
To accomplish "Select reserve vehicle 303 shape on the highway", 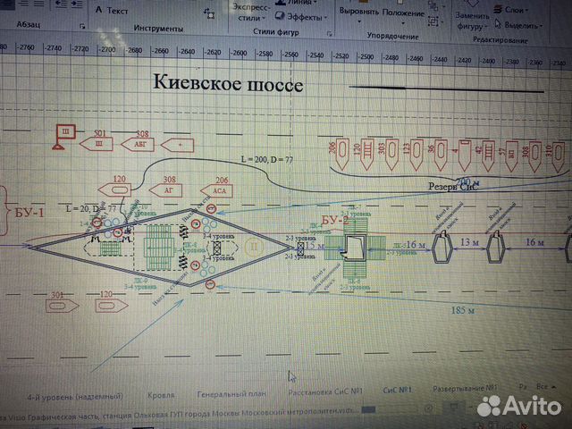I will pyautogui.click(x=391, y=154).
